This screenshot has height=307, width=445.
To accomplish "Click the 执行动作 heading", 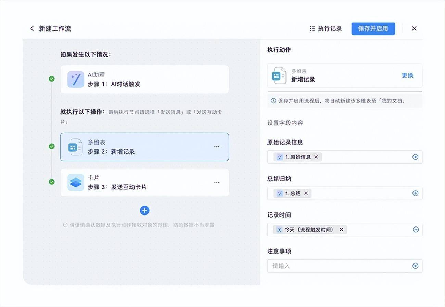I will pos(279,50).
